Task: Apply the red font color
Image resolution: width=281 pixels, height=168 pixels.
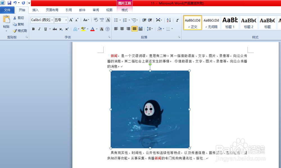Action: point(92,29)
